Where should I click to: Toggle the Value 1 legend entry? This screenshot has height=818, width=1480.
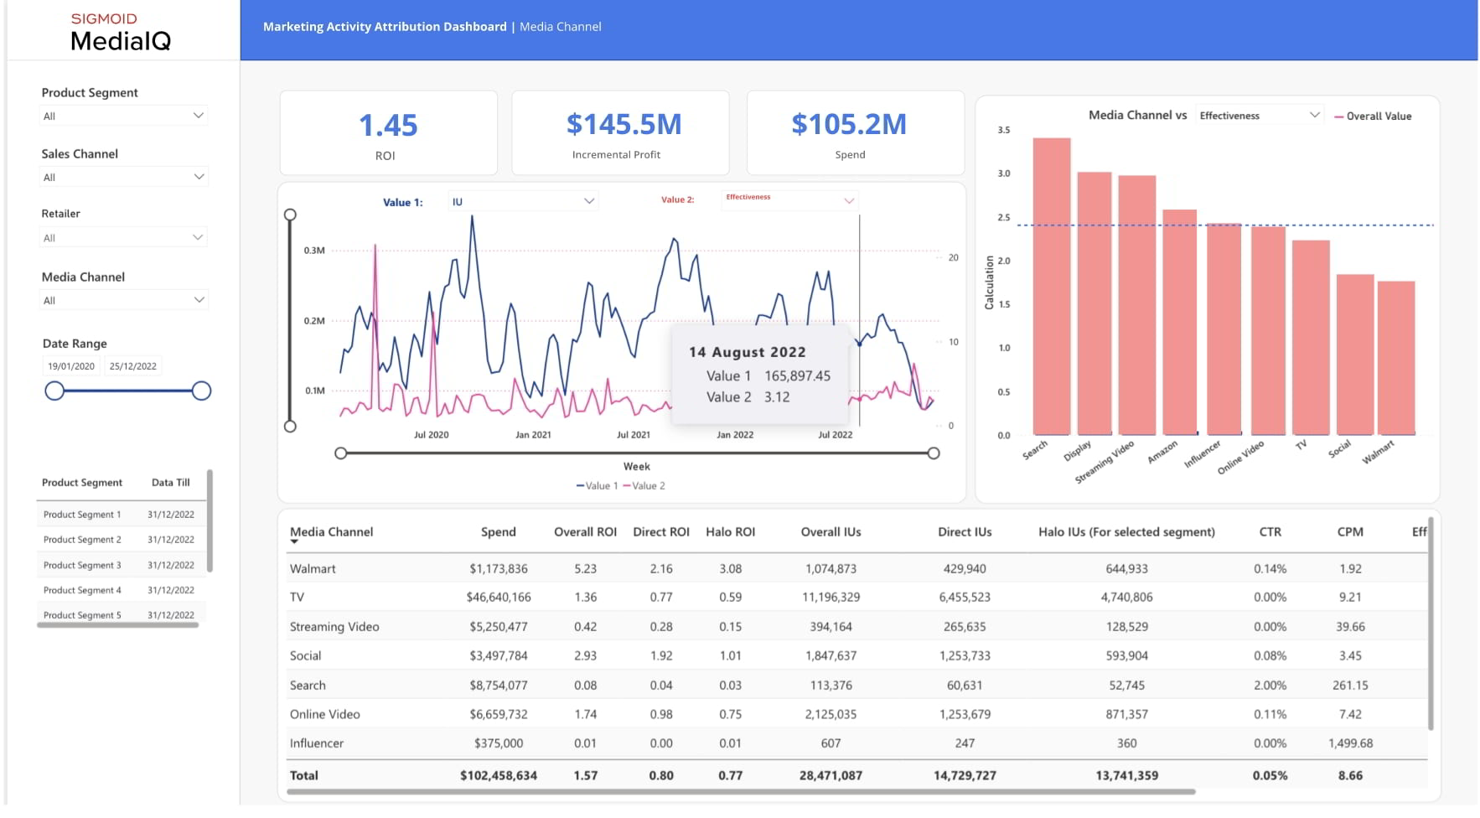coord(597,486)
